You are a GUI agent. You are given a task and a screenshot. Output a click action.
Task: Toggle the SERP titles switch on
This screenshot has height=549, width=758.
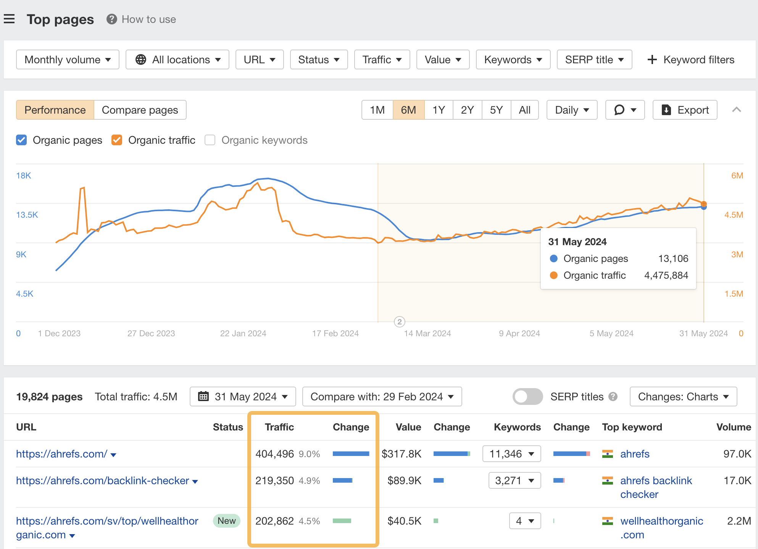[x=528, y=396]
